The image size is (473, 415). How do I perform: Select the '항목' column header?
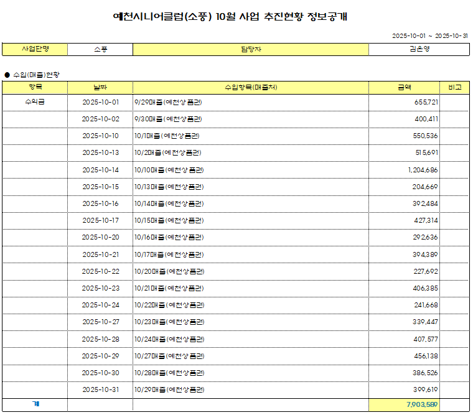click(x=35, y=87)
